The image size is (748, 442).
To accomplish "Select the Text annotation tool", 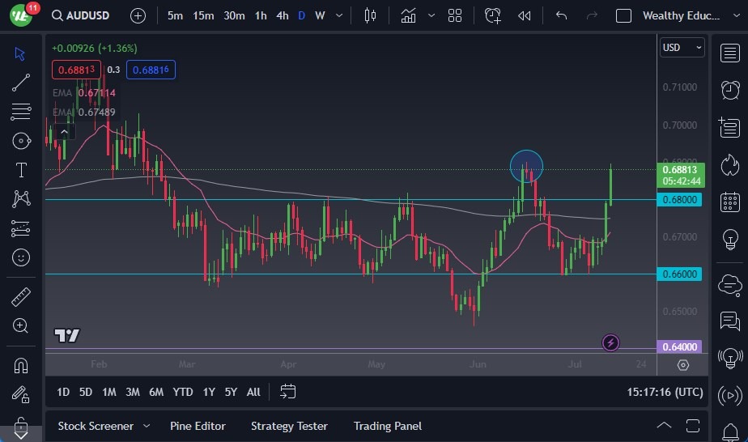I will (x=21, y=170).
